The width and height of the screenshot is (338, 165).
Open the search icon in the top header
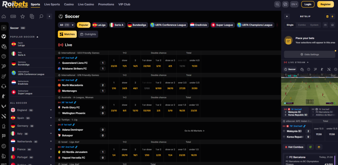277,4
